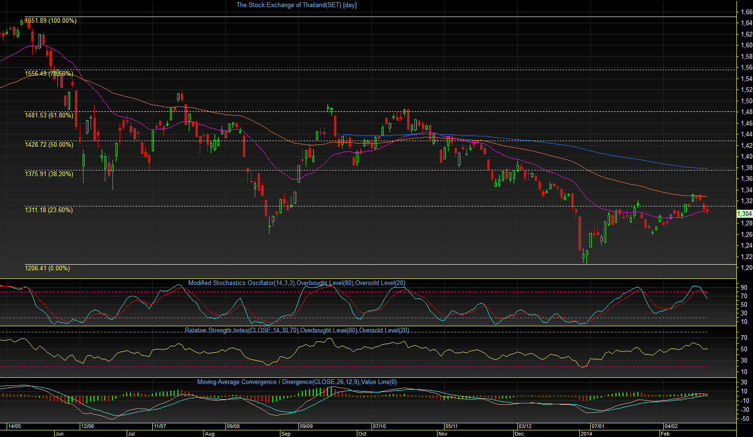Click the "14/05" date label
Image resolution: width=753 pixels, height=437 pixels.
coord(14,426)
